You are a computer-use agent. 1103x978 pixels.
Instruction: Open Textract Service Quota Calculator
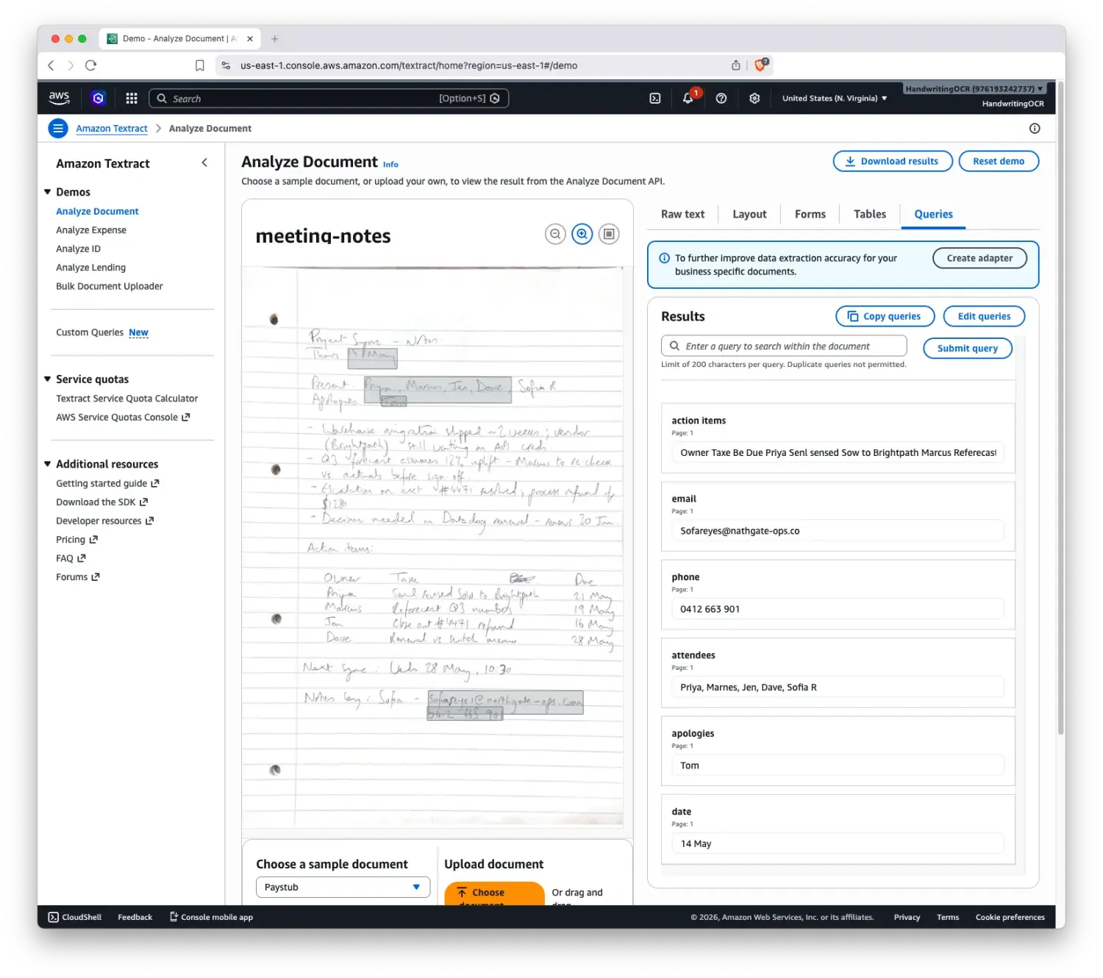126,399
